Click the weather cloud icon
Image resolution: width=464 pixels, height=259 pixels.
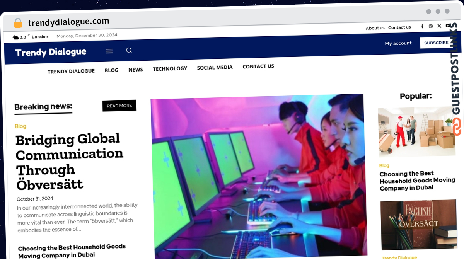[x=16, y=37]
